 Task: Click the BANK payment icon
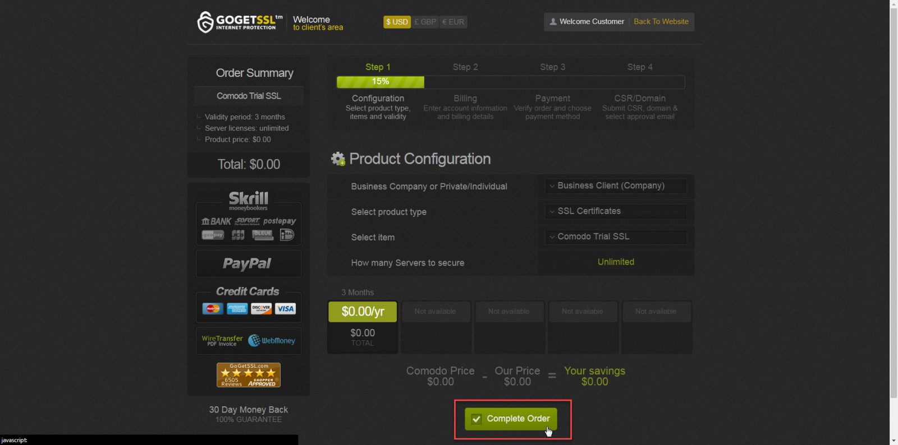pyautogui.click(x=216, y=221)
